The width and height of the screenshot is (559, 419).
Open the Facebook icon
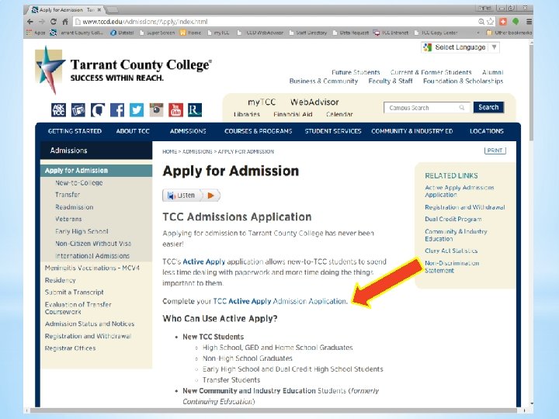click(x=117, y=109)
